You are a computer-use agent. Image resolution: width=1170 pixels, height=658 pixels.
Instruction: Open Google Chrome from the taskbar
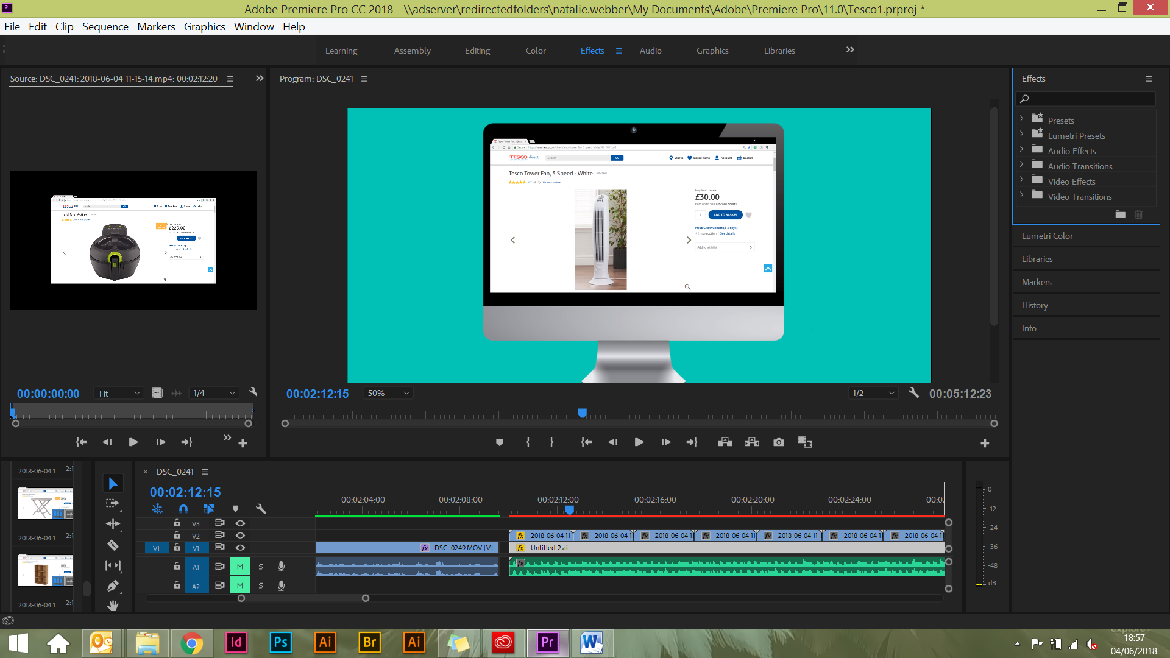[x=191, y=643]
